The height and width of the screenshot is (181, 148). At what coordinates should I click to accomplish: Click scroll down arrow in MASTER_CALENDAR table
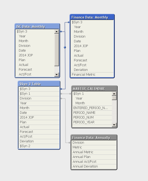(x=114, y=125)
